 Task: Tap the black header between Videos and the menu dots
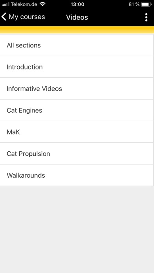116,17
